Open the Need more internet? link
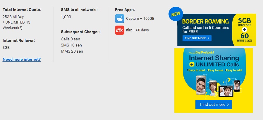 pyautogui.click(x=22, y=59)
